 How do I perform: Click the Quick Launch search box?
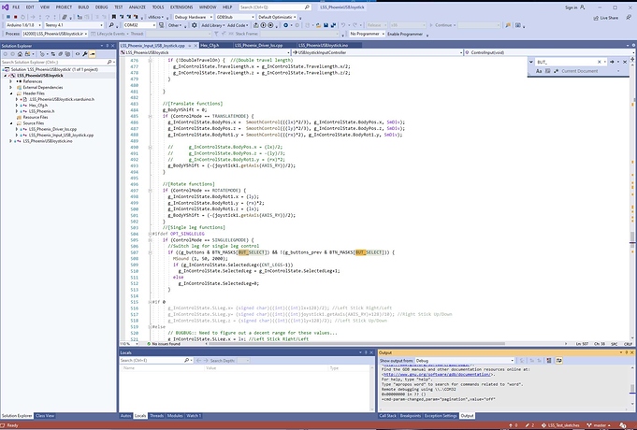coord(275,7)
